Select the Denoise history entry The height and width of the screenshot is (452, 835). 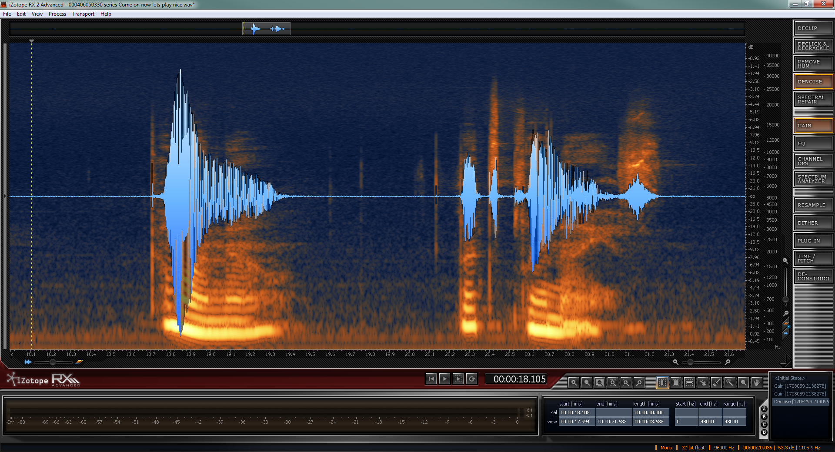point(801,402)
